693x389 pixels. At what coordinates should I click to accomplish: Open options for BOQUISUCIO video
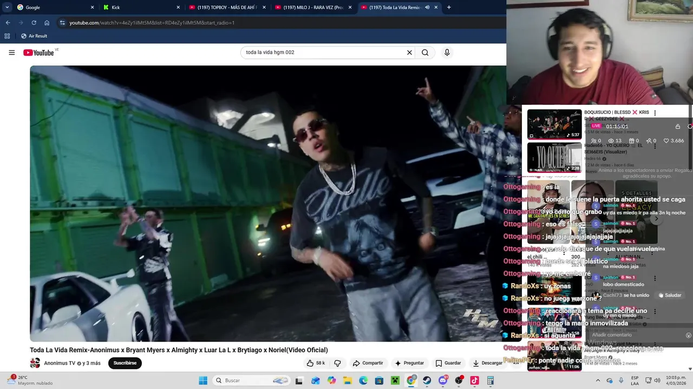point(655,113)
